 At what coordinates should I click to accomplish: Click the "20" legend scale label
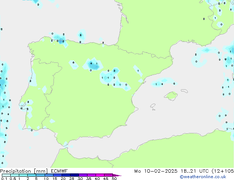click(63, 179)
